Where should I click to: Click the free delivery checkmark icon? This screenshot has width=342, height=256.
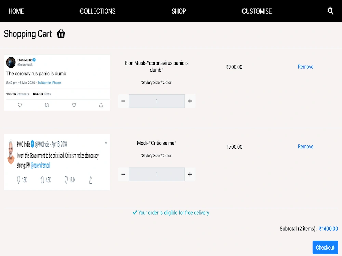(135, 212)
